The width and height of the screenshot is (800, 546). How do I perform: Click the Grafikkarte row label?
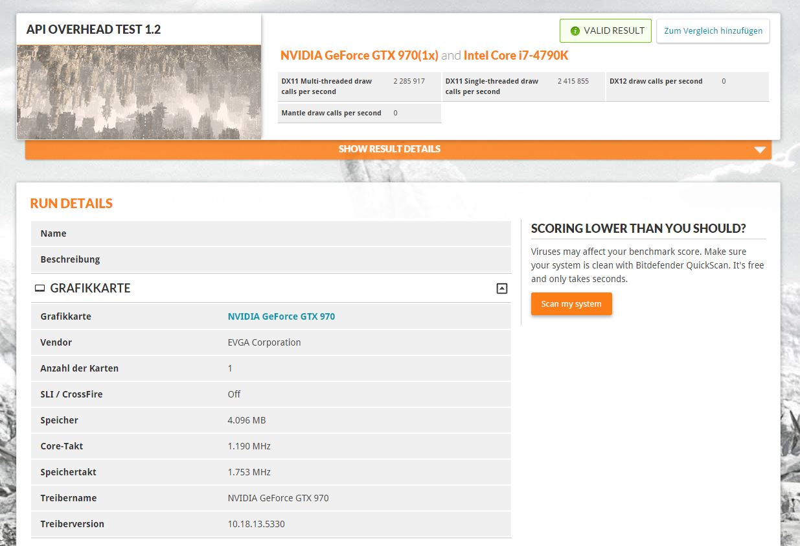pyautogui.click(x=65, y=316)
